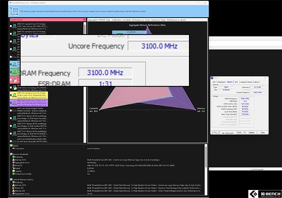Click Warning 5013 icon under Memory Bandwidth

[13, 160]
